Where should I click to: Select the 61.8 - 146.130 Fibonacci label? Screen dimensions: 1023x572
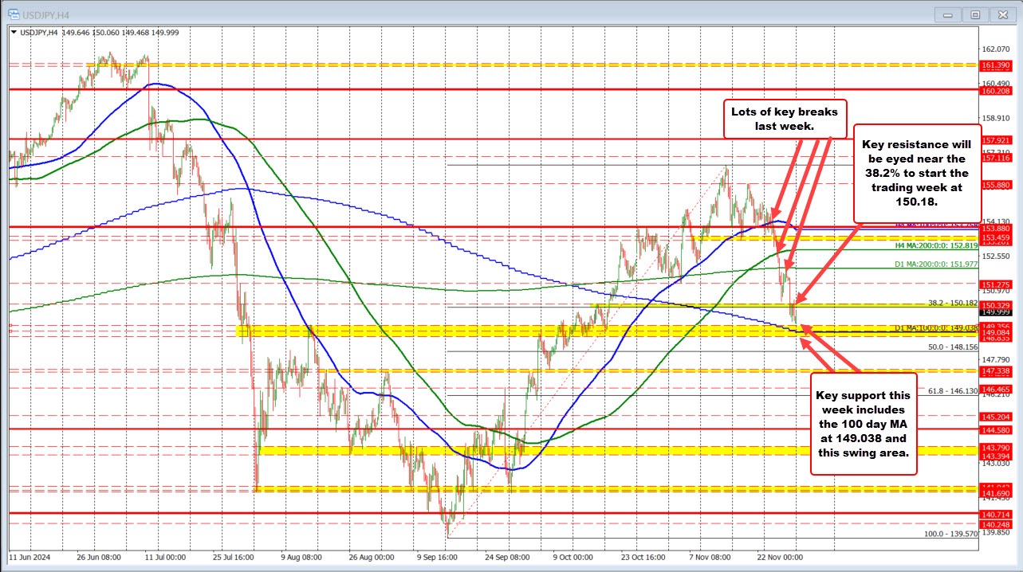953,391
